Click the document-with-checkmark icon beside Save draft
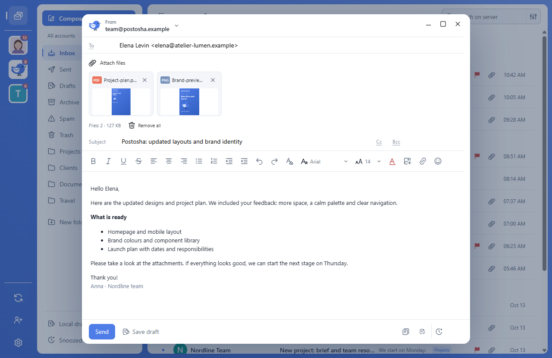Screen dimensions: 552x358 pos(422,332)
